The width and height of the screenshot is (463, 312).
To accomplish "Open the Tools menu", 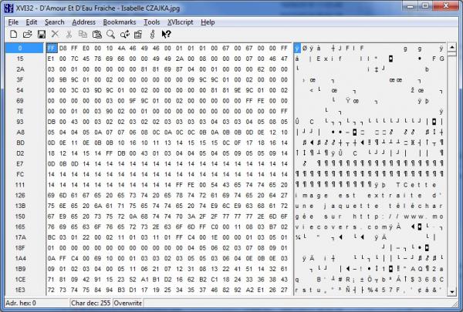I will pos(151,22).
